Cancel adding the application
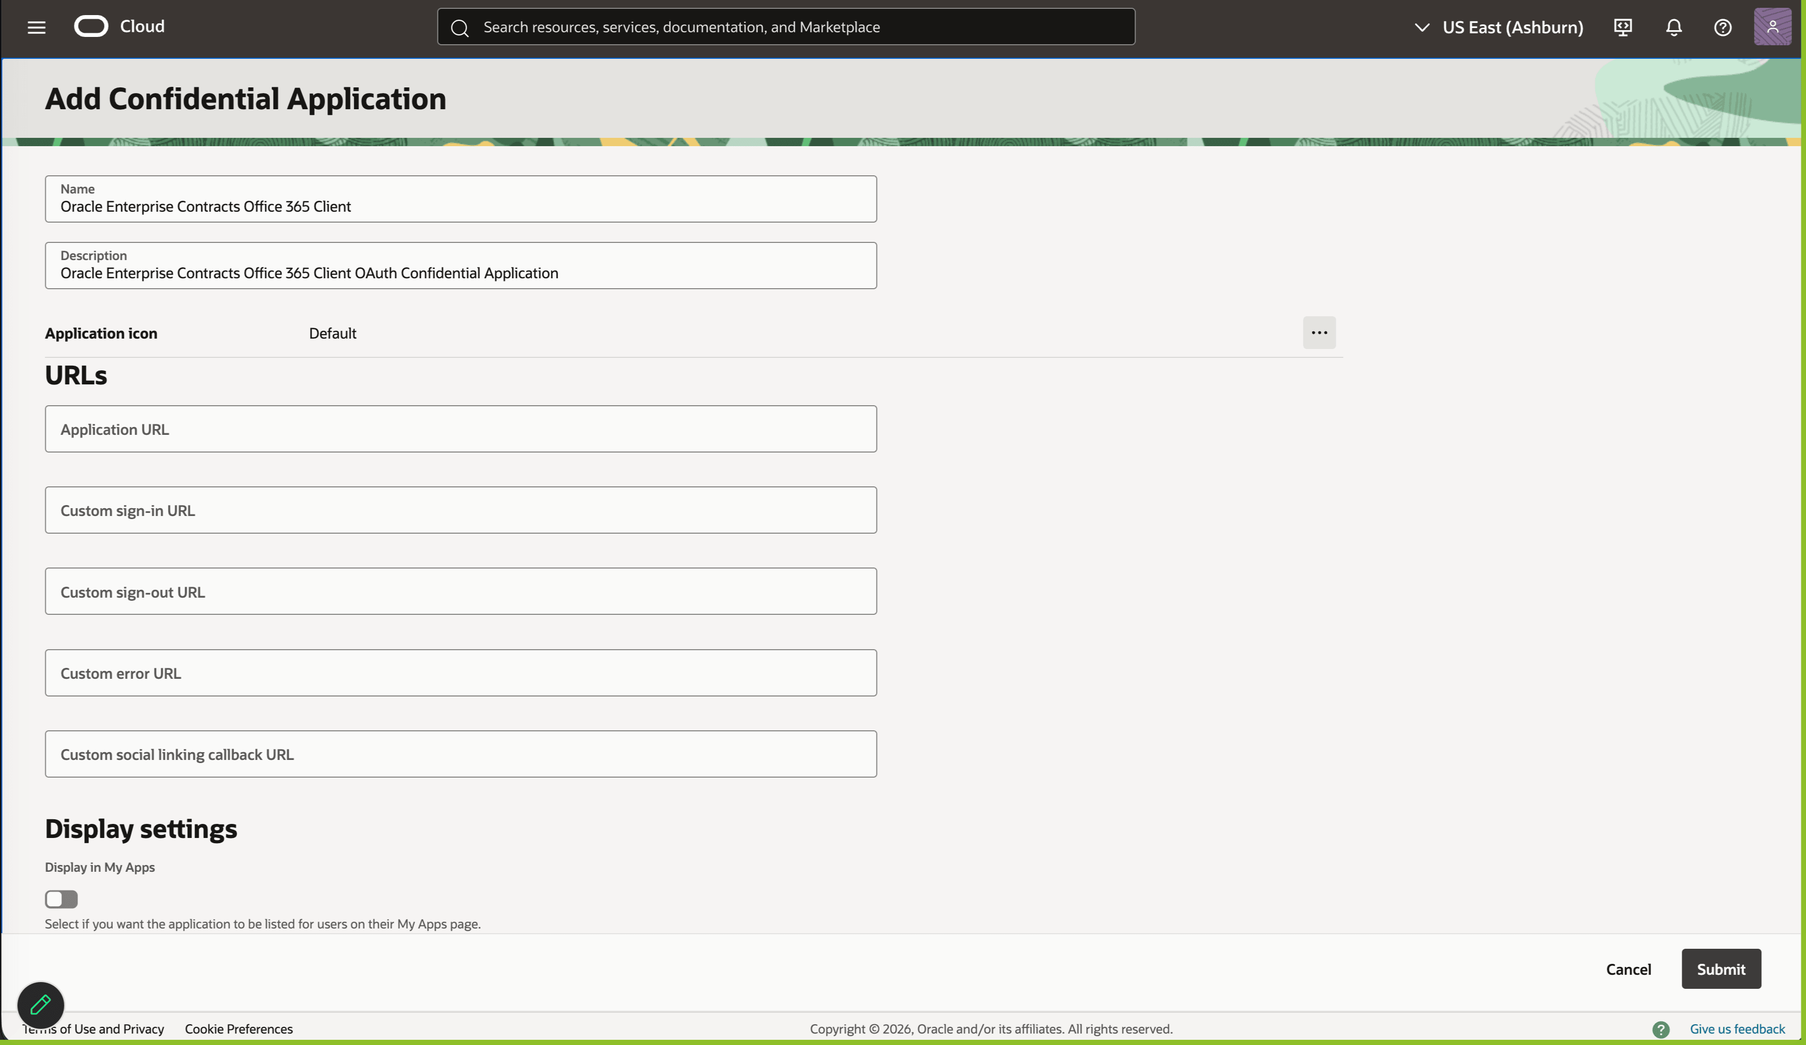Image resolution: width=1806 pixels, height=1045 pixels. pos(1628,969)
